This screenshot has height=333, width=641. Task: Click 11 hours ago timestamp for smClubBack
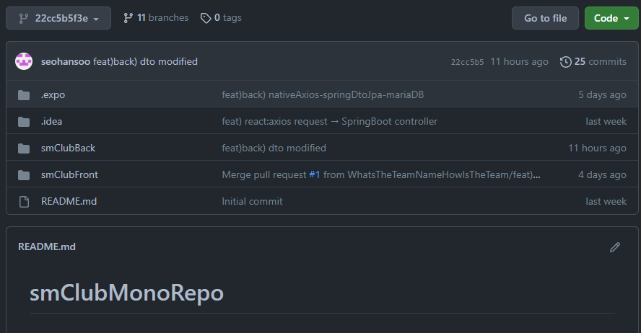[597, 148]
